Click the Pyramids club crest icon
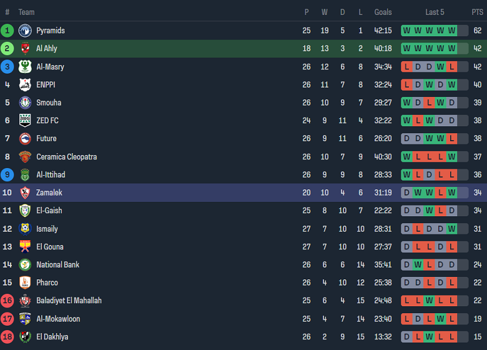 tap(25, 31)
